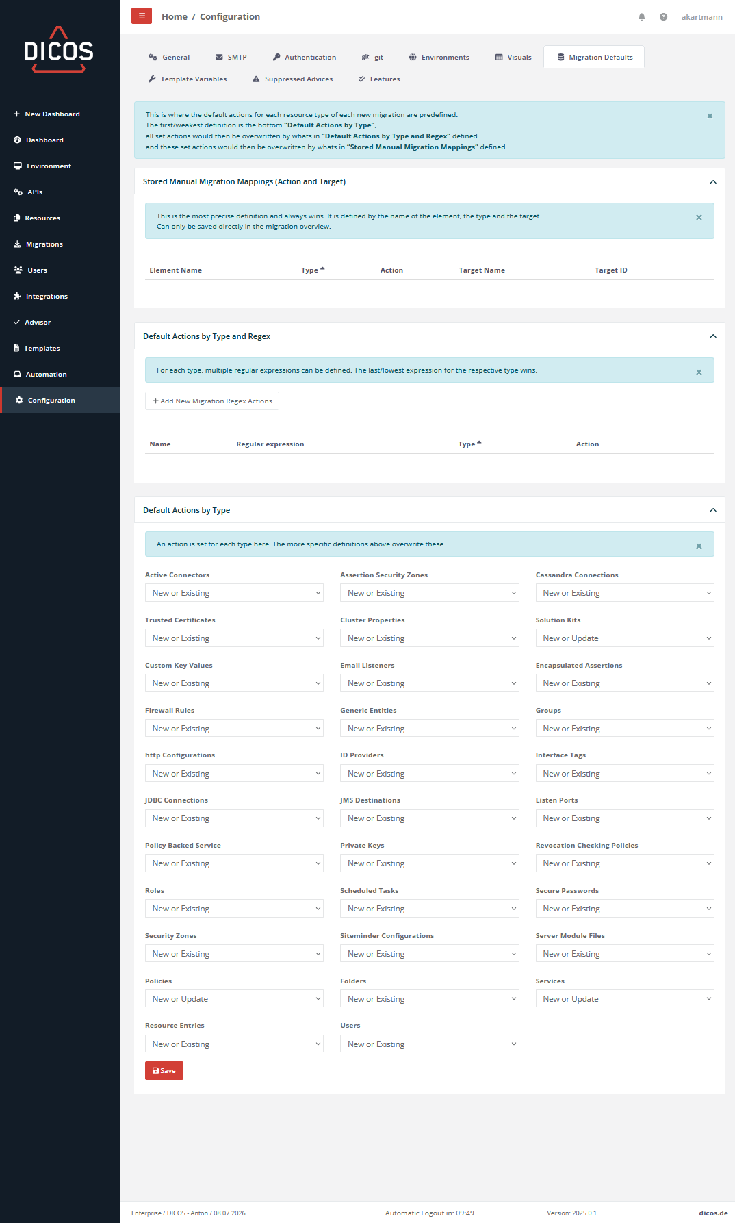Open Solution Kits dropdown
The height and width of the screenshot is (1223, 735).
tap(625, 638)
